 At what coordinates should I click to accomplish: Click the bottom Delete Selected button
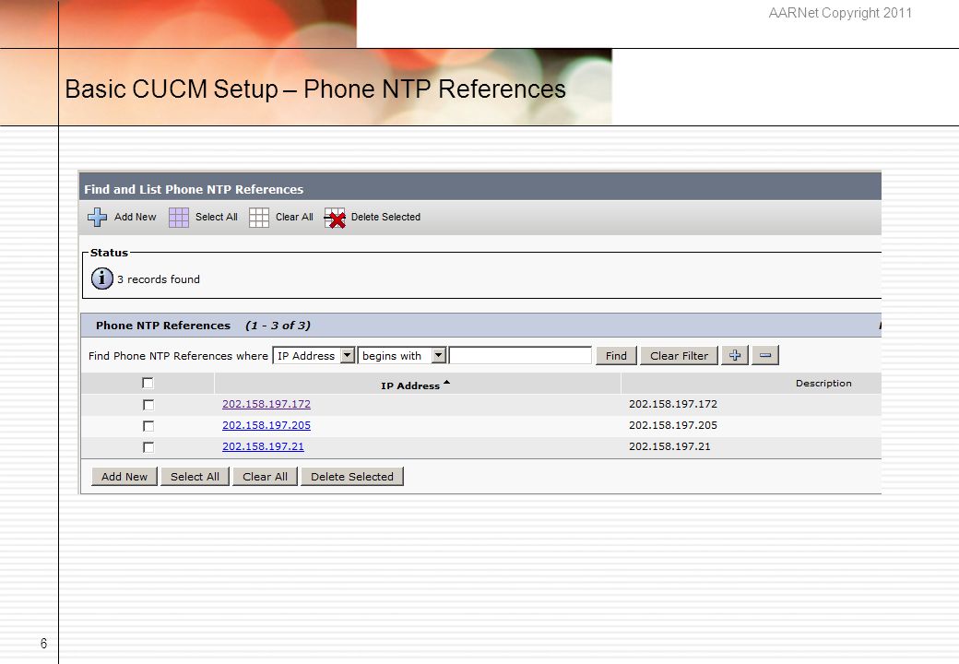tap(351, 476)
